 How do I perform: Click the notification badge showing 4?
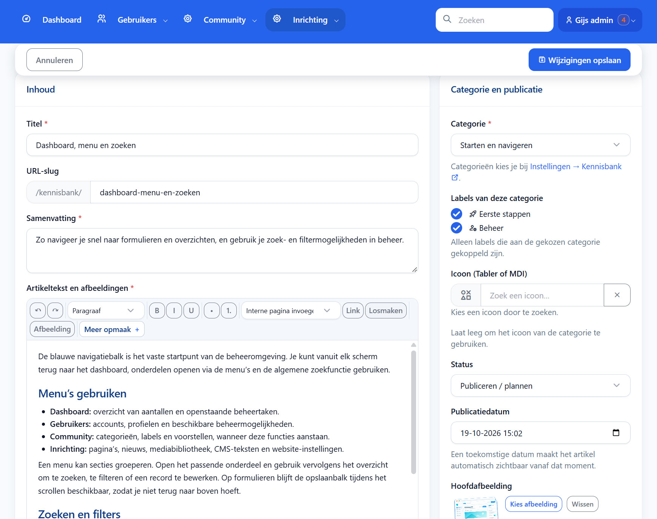(623, 20)
